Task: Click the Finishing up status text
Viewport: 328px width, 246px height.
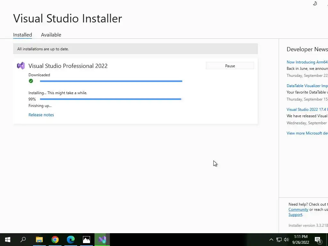Action: (40, 106)
